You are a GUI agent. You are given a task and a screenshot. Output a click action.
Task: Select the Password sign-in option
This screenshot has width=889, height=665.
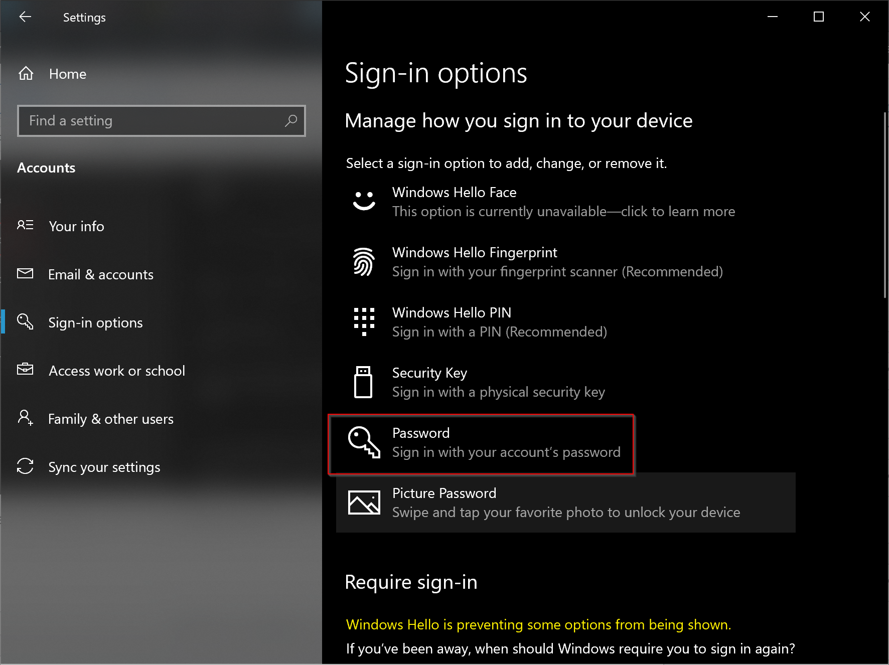point(566,442)
